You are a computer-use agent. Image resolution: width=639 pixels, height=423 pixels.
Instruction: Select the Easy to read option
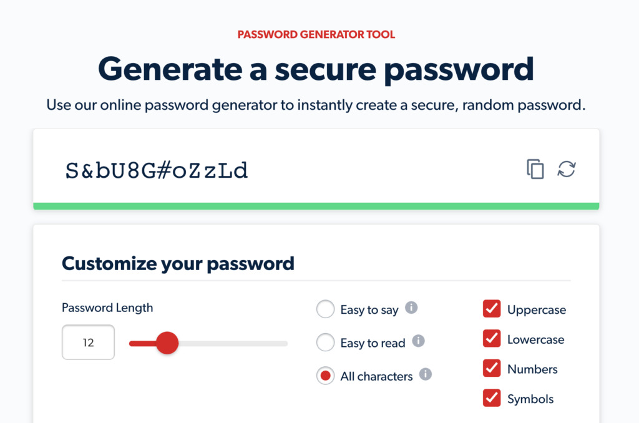click(x=325, y=343)
